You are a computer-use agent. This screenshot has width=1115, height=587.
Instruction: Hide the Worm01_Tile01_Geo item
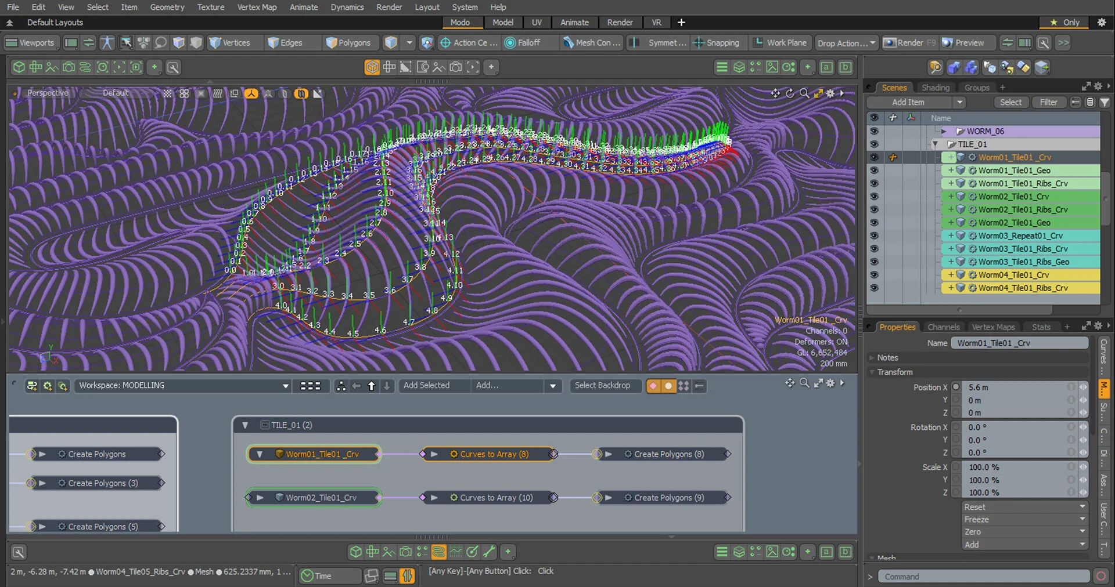(x=874, y=171)
